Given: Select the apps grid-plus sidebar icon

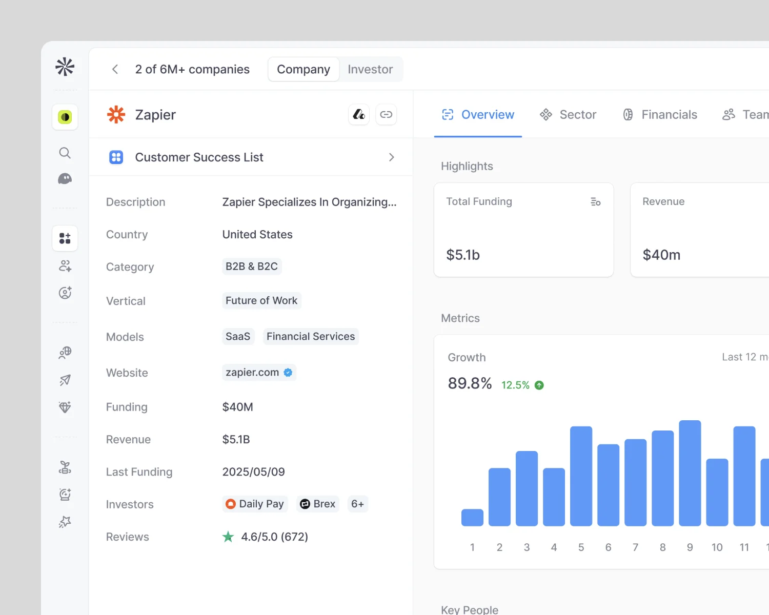Looking at the screenshot, I should 65,238.
